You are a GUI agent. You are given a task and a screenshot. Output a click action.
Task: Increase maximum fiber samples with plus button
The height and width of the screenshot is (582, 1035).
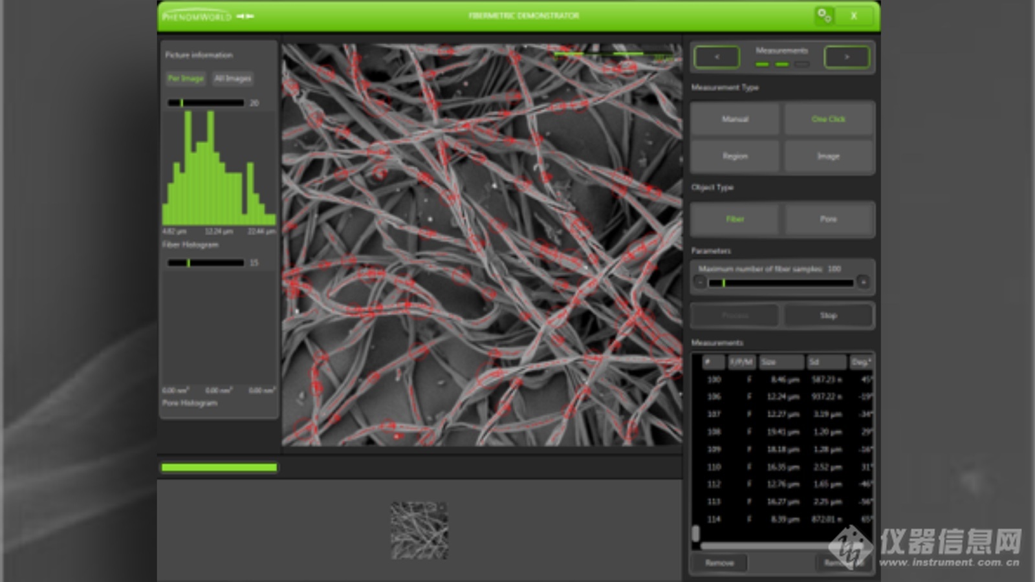point(863,282)
